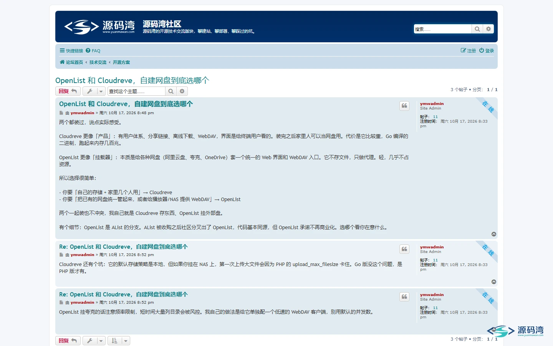The image size is (553, 346).
Task: Search within this topic using its magnifier button
Action: (171, 91)
